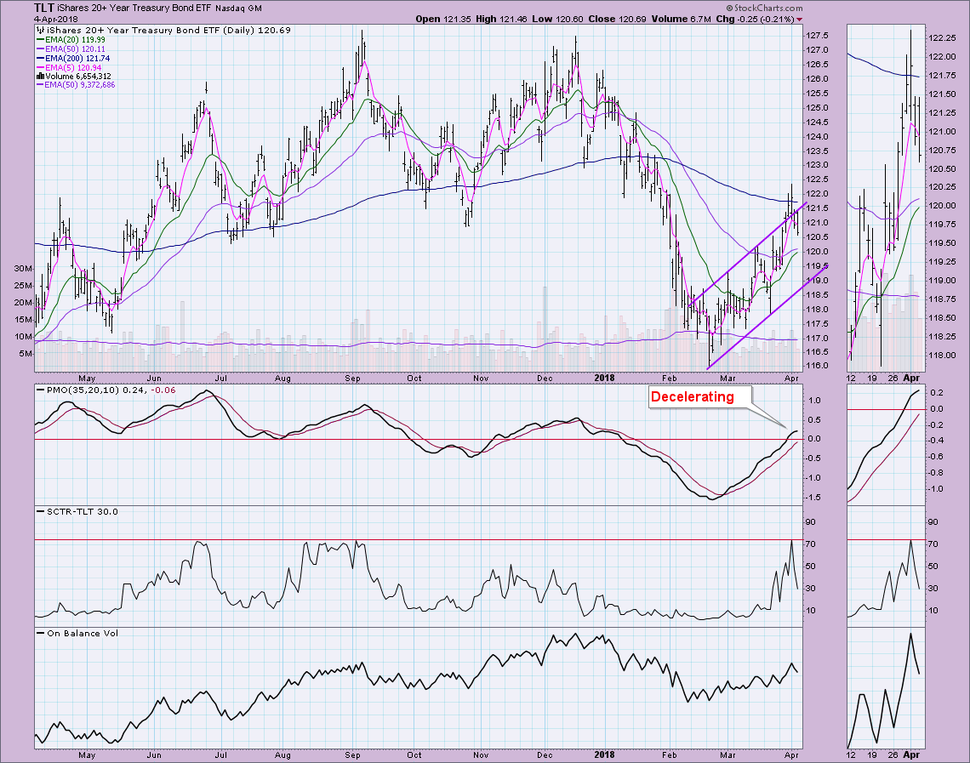
Task: Click the 126.0 price axis label
Action: 817,78
